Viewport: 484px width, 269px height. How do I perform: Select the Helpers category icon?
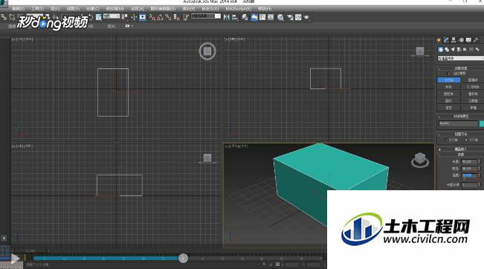coord(465,50)
